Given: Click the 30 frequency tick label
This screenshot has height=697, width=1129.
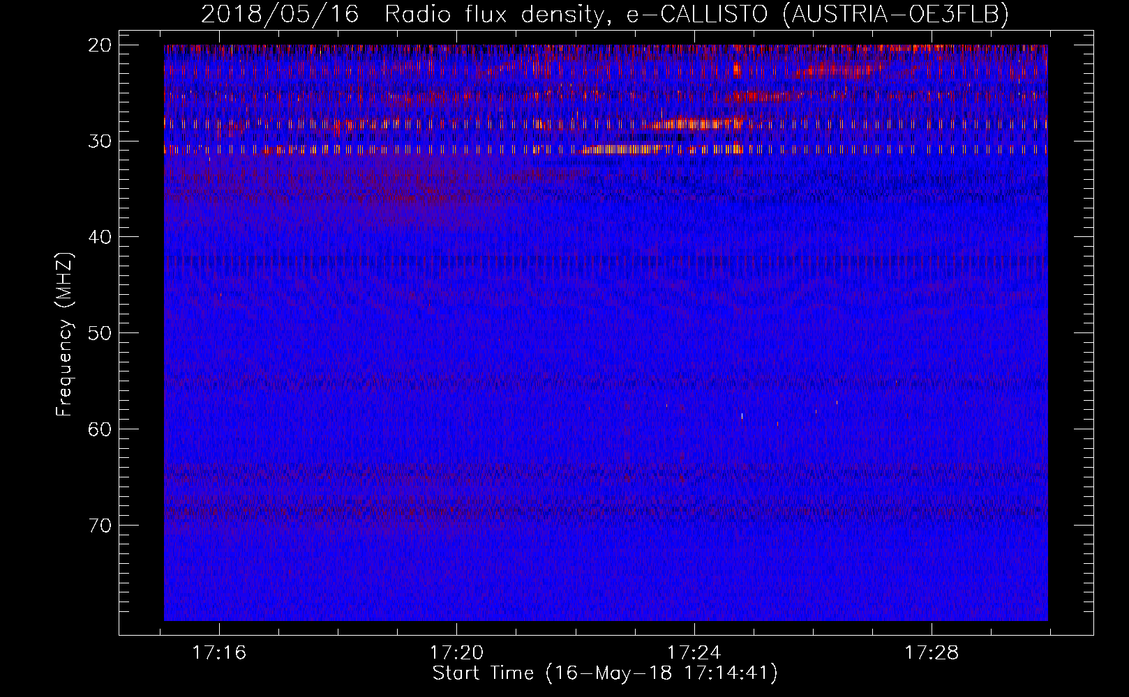Looking at the screenshot, I should [x=100, y=141].
